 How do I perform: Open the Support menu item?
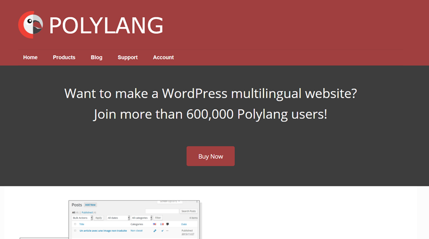coord(128,57)
